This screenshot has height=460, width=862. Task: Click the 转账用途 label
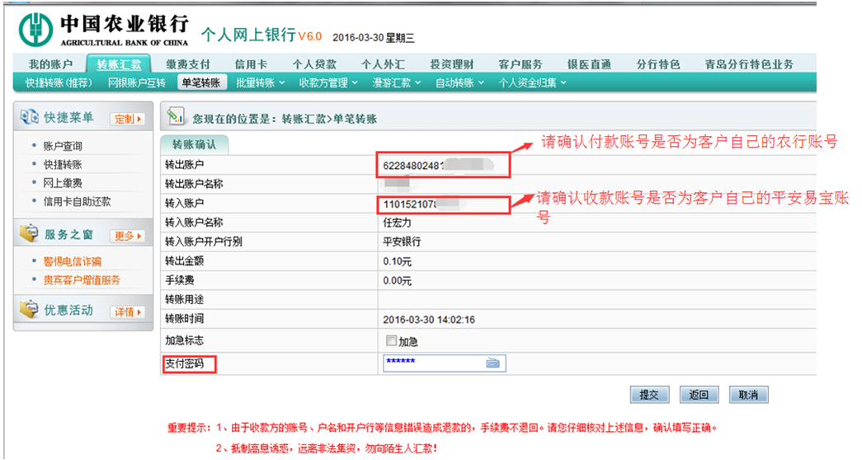click(184, 299)
